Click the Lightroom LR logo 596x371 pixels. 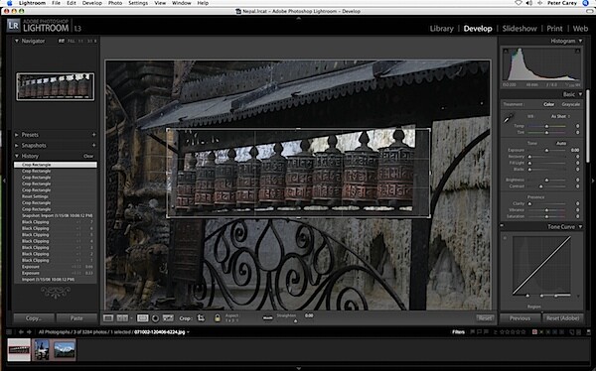13,26
